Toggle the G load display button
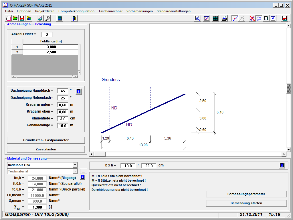Viewport: 293px width, 220px height. point(235,18)
